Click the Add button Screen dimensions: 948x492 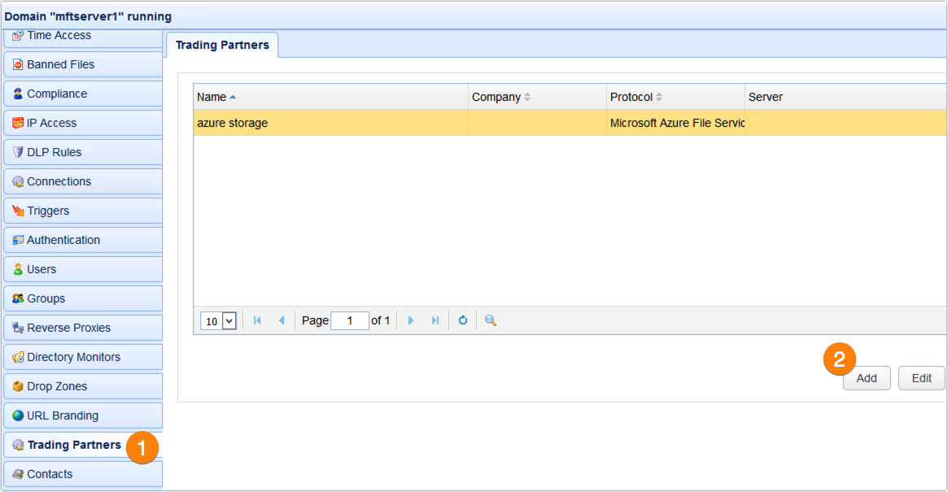(866, 377)
